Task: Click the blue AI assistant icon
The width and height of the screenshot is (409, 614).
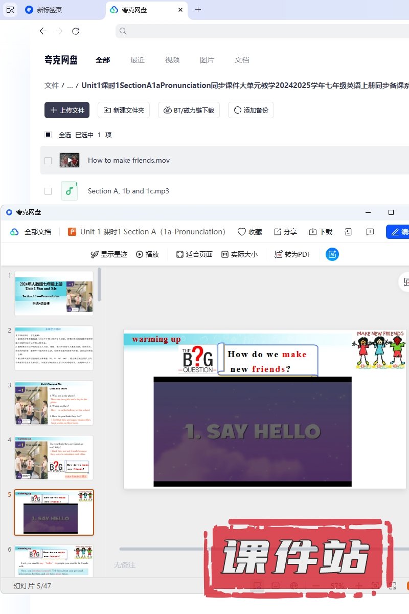Action: [x=332, y=254]
